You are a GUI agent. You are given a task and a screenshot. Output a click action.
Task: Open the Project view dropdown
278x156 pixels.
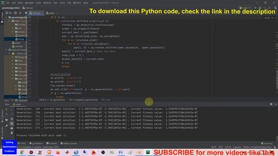click(9, 13)
